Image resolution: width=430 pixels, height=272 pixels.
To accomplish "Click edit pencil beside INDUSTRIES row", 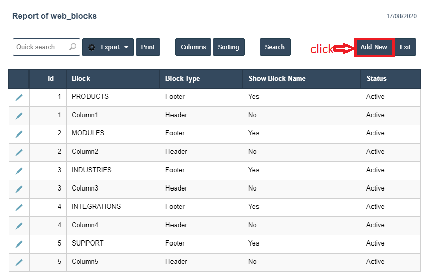I will pyautogui.click(x=19, y=171).
